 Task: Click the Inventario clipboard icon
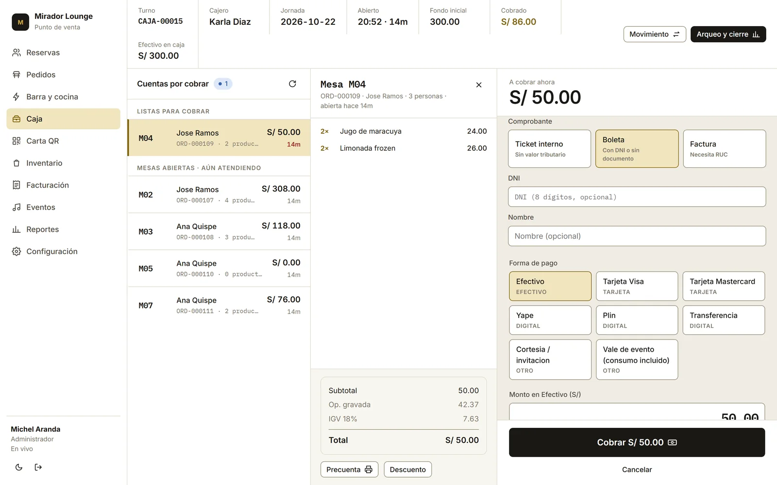[x=17, y=163]
